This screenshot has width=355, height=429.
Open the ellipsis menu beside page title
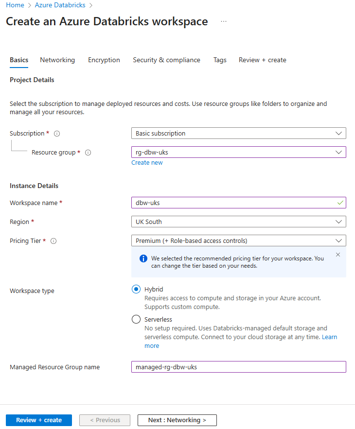tap(224, 22)
